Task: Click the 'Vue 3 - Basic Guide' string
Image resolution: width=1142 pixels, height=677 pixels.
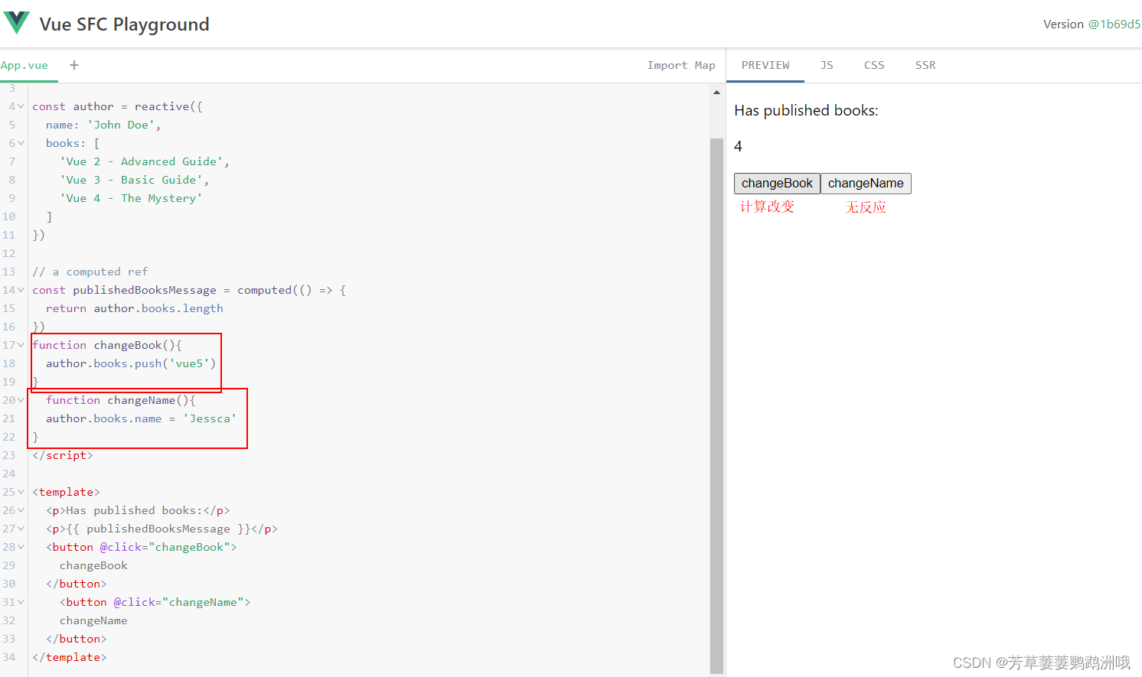Action: coord(131,180)
